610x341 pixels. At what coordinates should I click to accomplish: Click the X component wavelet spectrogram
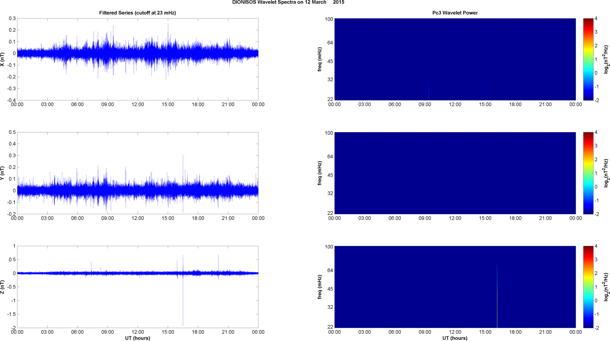455,59
